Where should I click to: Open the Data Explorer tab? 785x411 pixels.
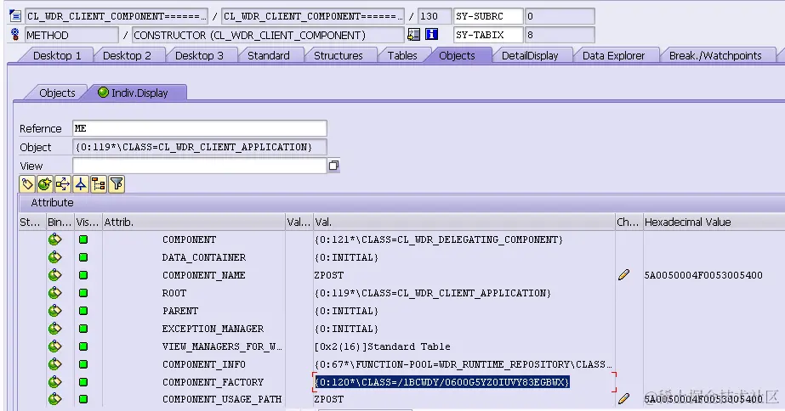point(613,55)
